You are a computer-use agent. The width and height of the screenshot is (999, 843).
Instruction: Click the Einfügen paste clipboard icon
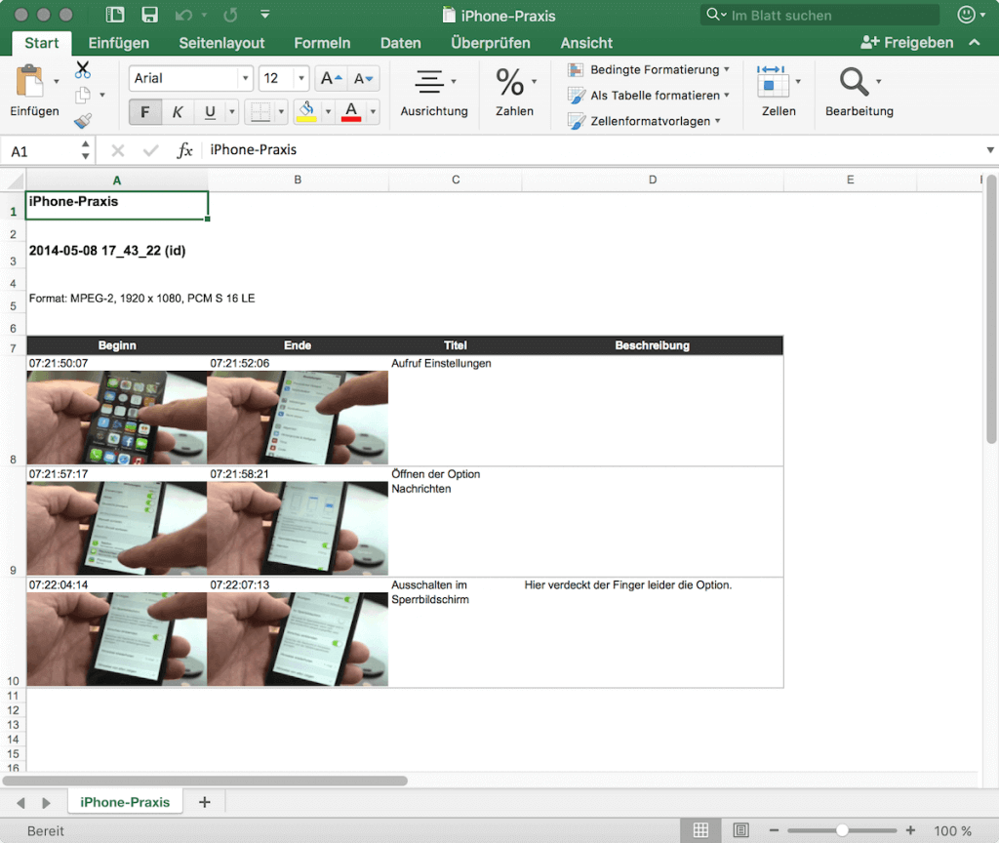28,82
